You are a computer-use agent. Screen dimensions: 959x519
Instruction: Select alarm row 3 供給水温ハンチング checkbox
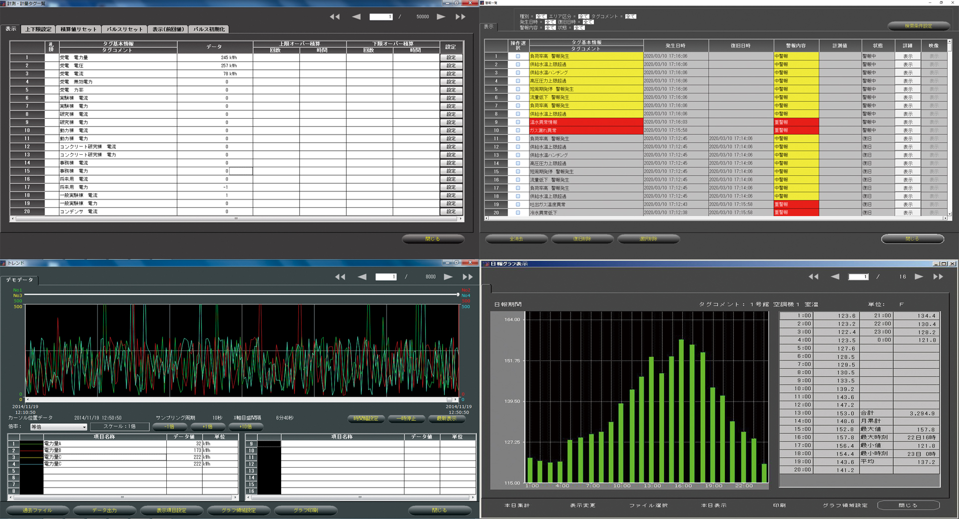point(518,73)
